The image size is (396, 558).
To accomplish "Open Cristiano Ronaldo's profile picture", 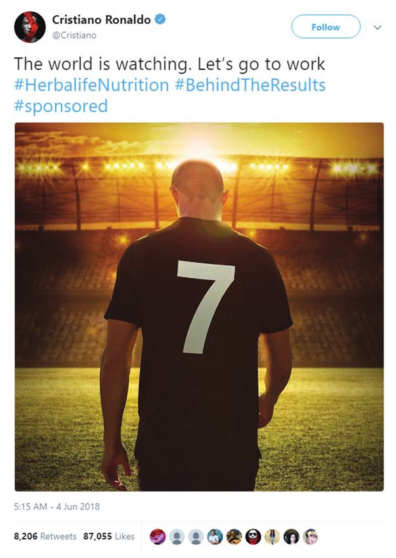I will 30,27.
